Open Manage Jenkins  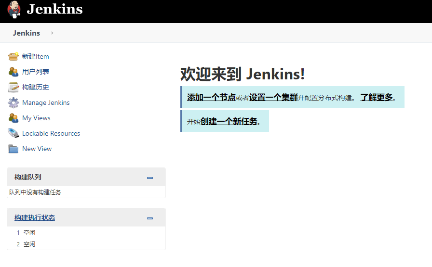[x=46, y=102]
